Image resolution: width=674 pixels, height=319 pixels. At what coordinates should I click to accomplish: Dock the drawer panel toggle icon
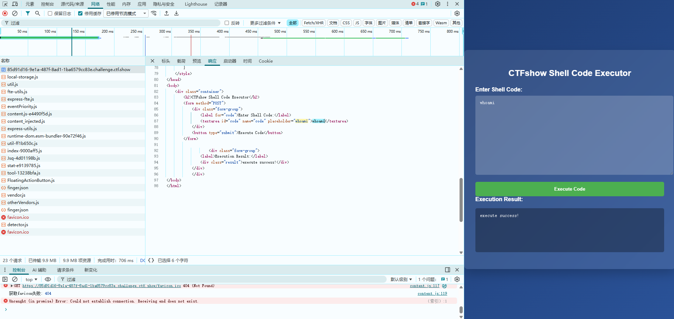point(448,270)
